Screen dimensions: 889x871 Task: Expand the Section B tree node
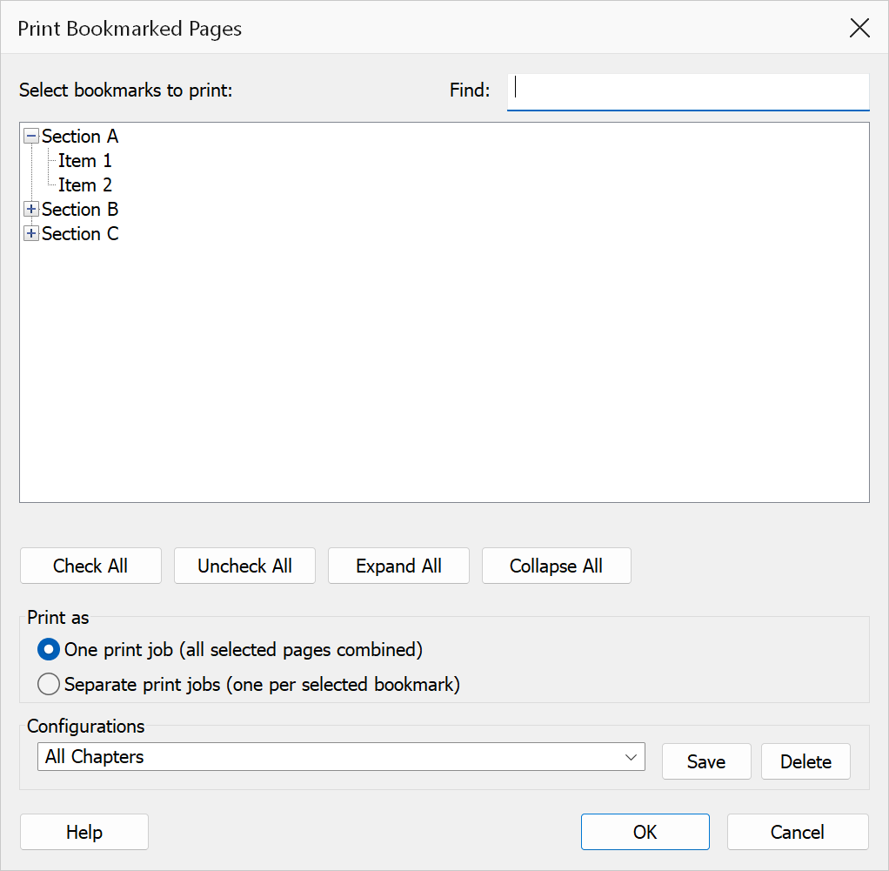[x=31, y=209]
